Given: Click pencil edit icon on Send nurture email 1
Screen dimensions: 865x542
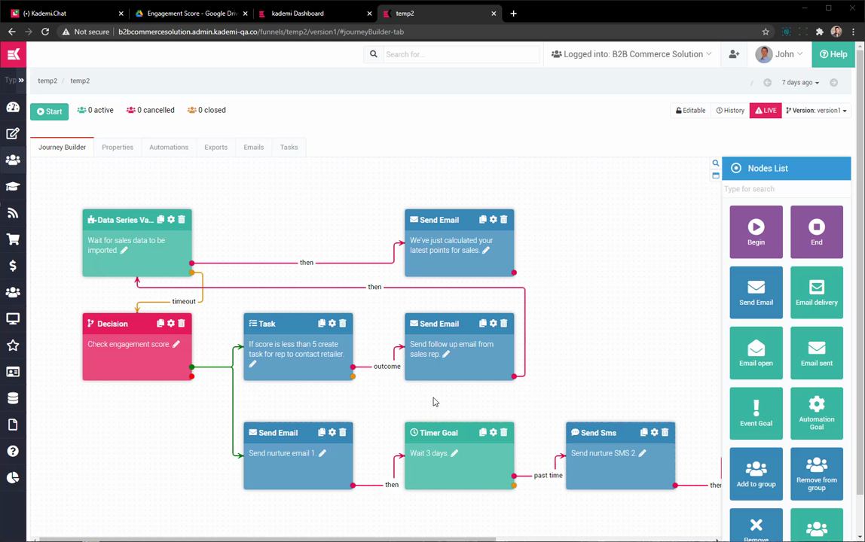Looking at the screenshot, I should [322, 453].
